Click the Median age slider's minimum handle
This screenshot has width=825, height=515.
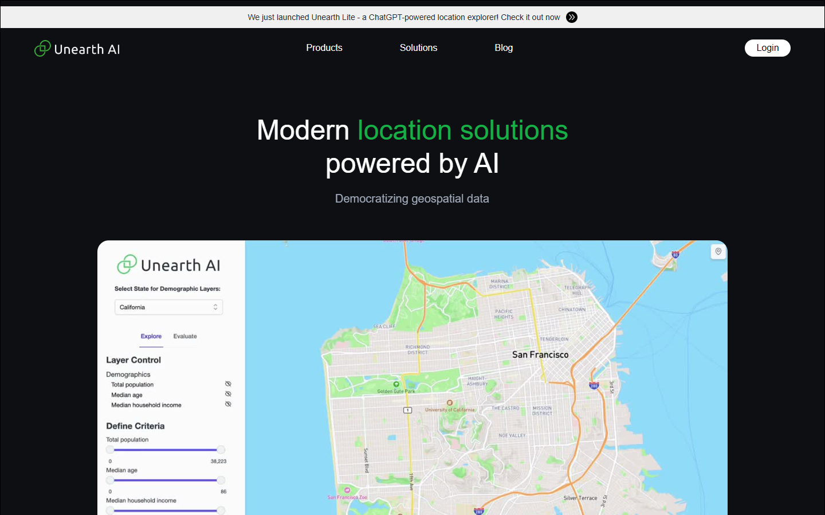coord(110,480)
